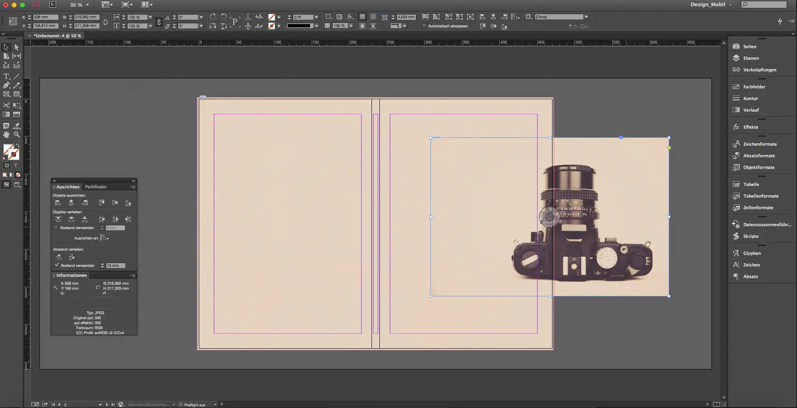Enable the Automatisch einpassen checkbox
This screenshot has width=797, height=408.
tap(424, 26)
